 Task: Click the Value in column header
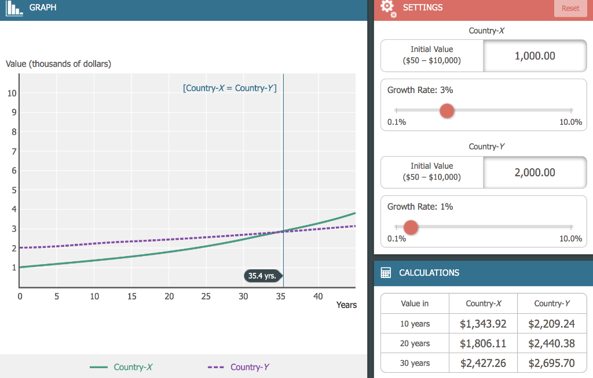(x=415, y=303)
